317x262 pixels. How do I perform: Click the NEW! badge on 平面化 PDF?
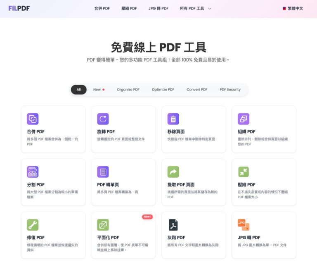[x=147, y=217]
